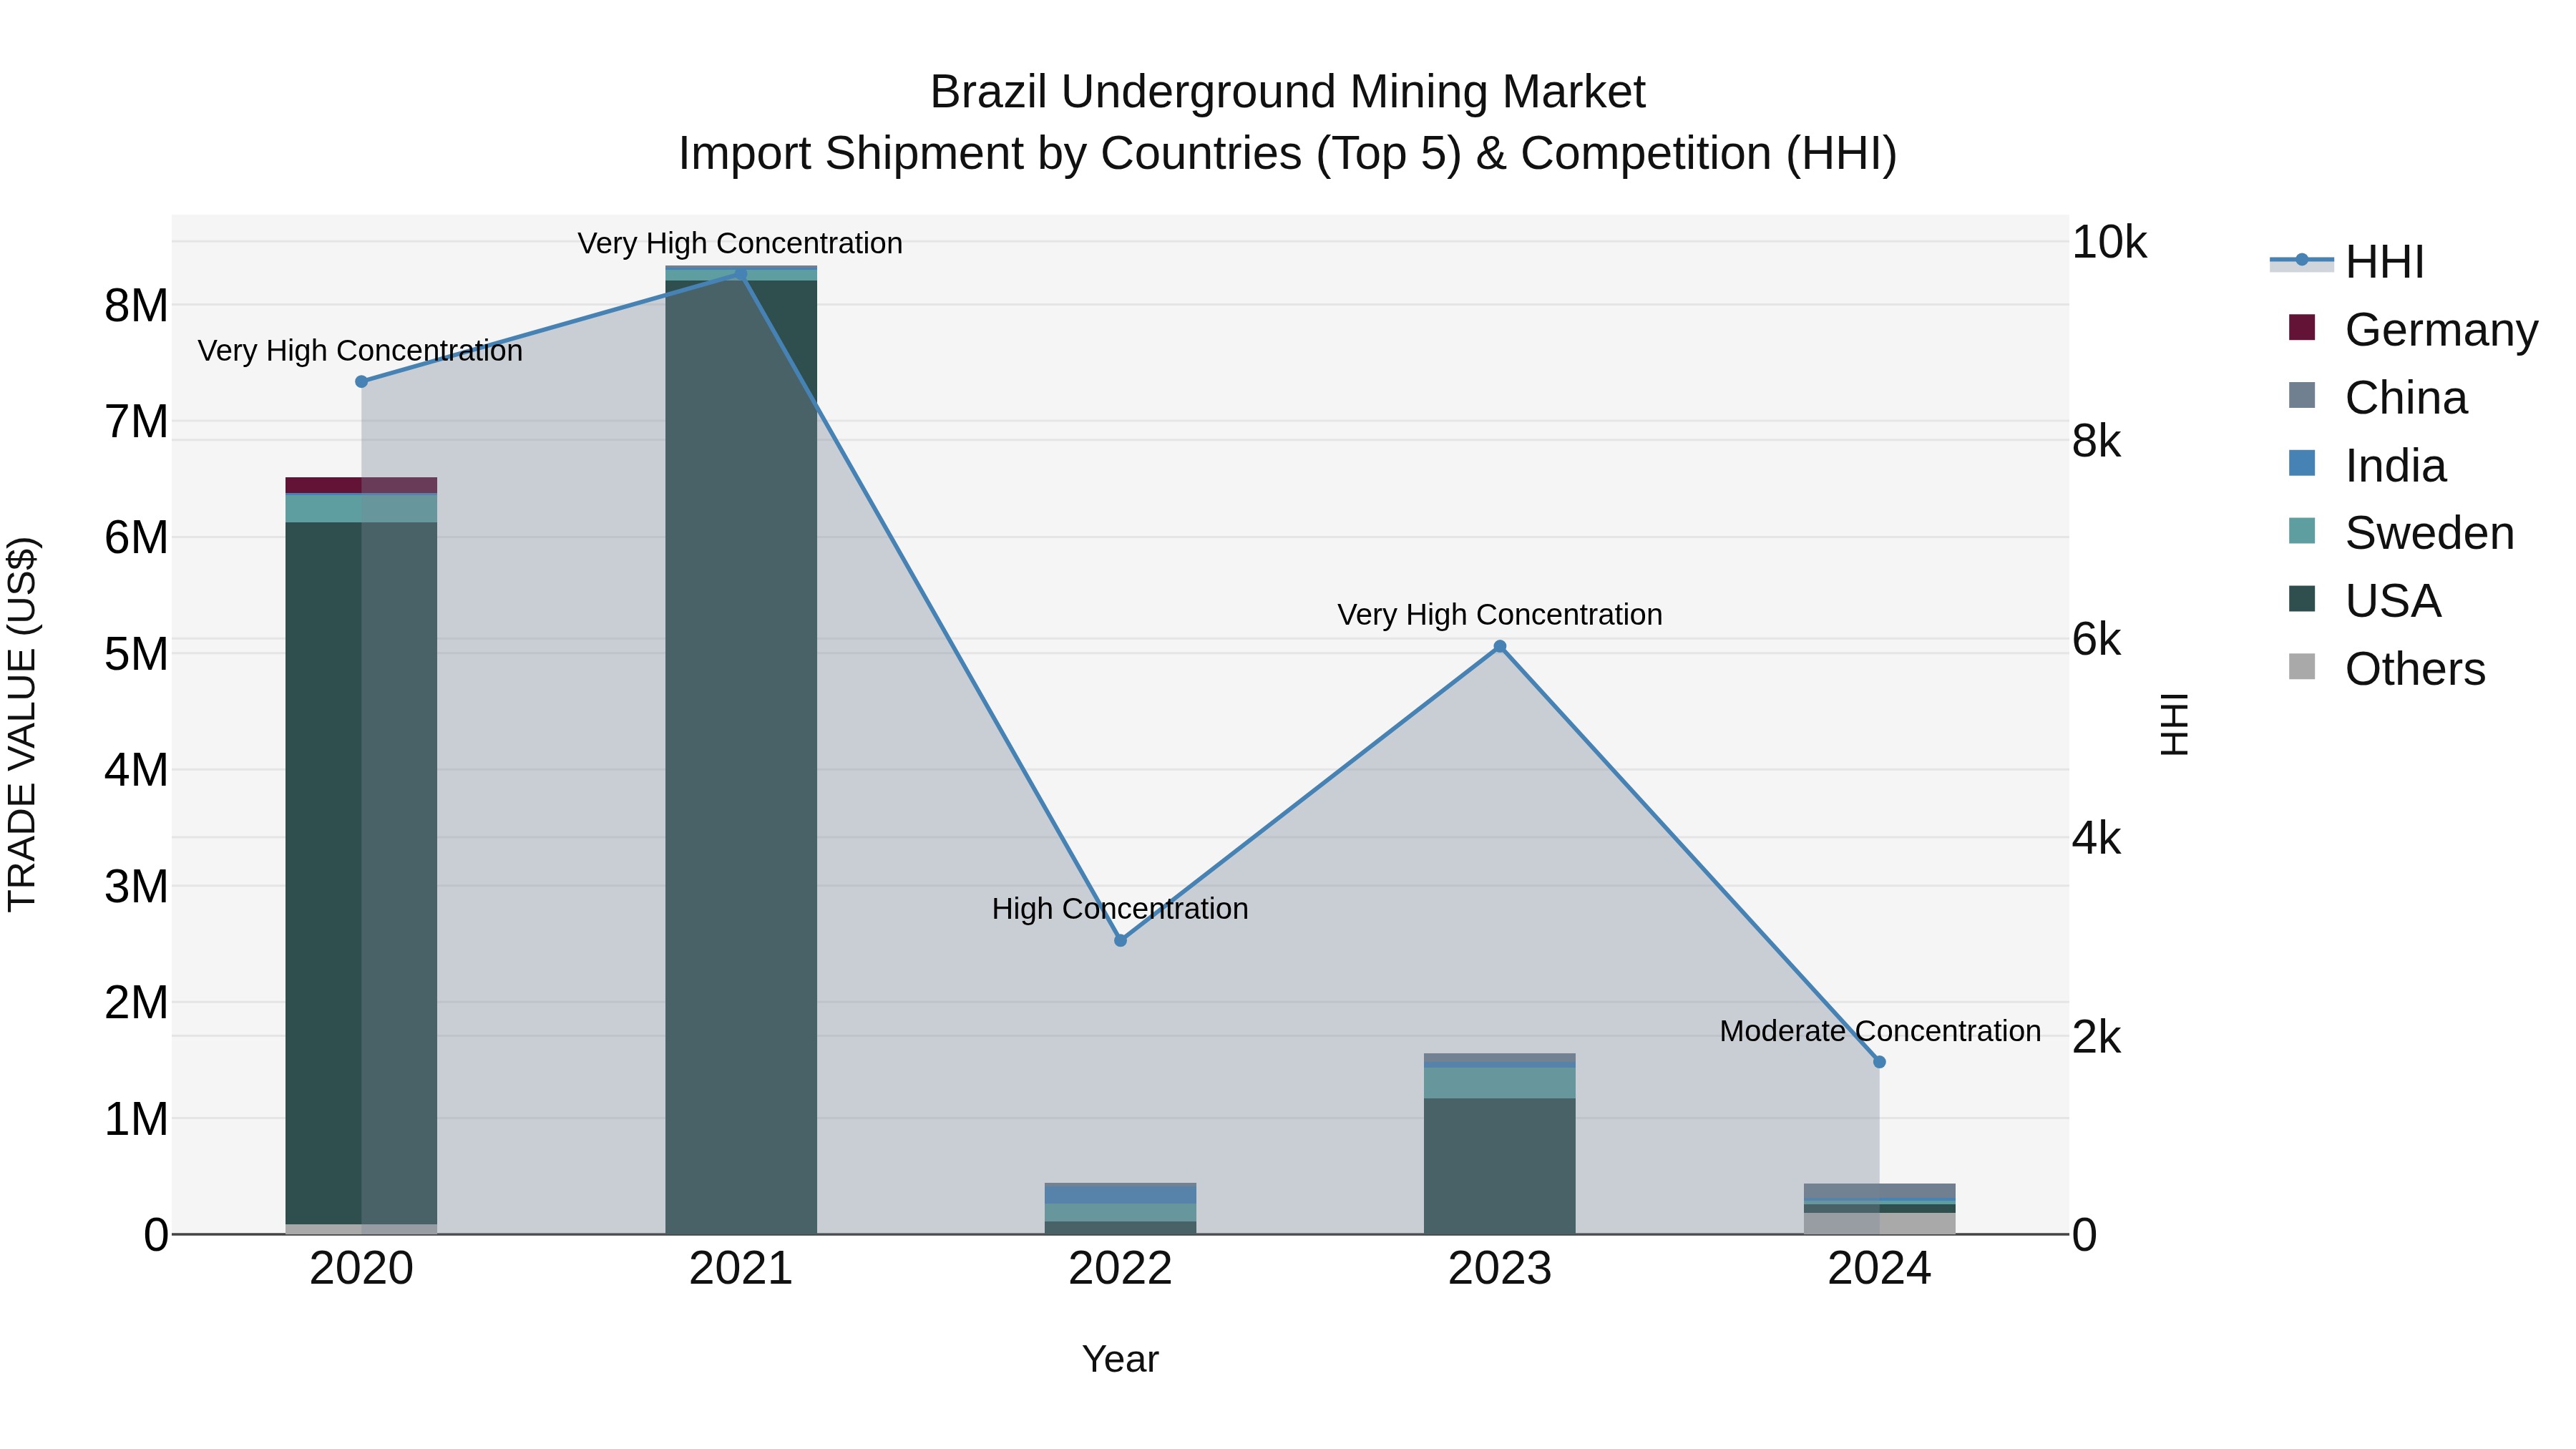This screenshot has width=2576, height=1449.
Task: Click the HHI line marker for 2024
Action: coord(1879,1062)
